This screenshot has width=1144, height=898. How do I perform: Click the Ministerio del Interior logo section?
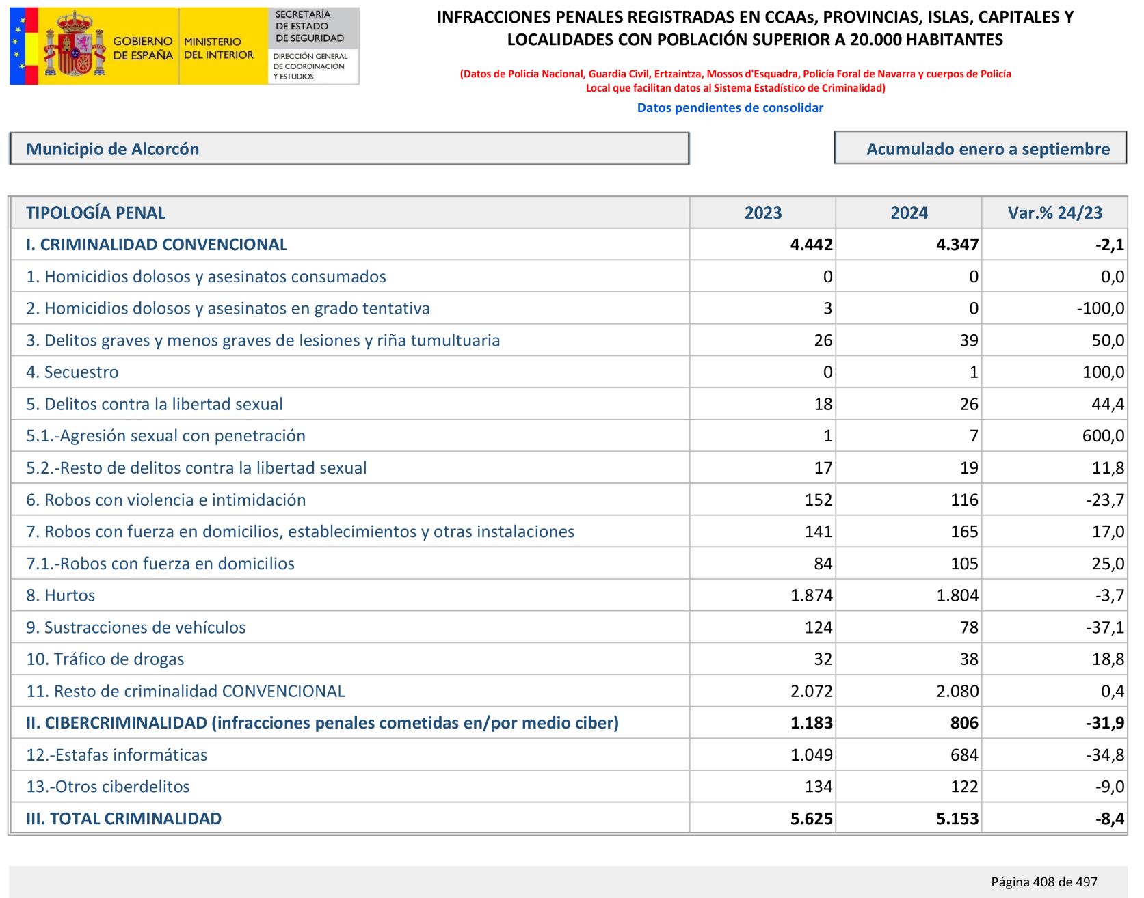click(218, 49)
